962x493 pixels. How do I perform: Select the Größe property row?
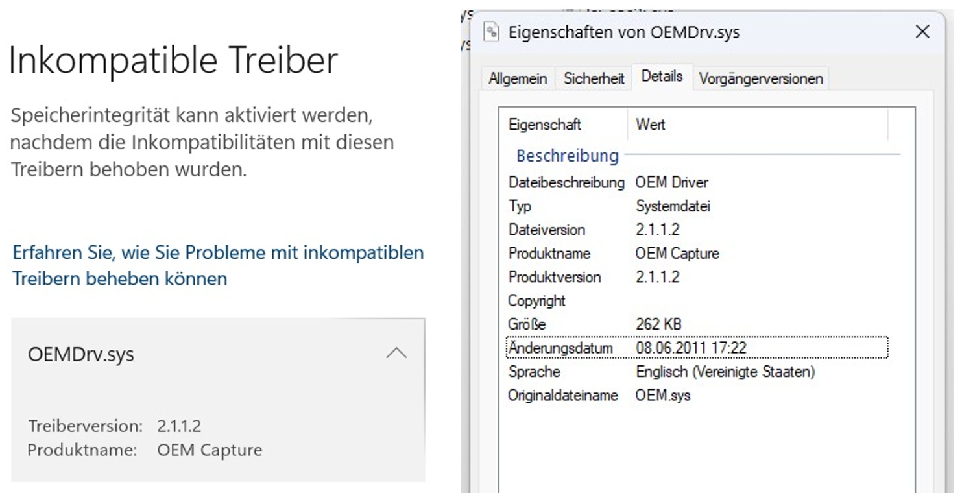697,324
